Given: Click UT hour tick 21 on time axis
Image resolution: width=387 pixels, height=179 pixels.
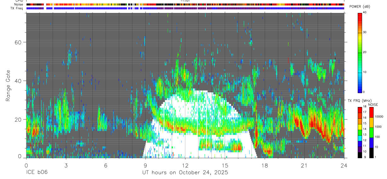Looking at the screenshot, I should 304,165.
